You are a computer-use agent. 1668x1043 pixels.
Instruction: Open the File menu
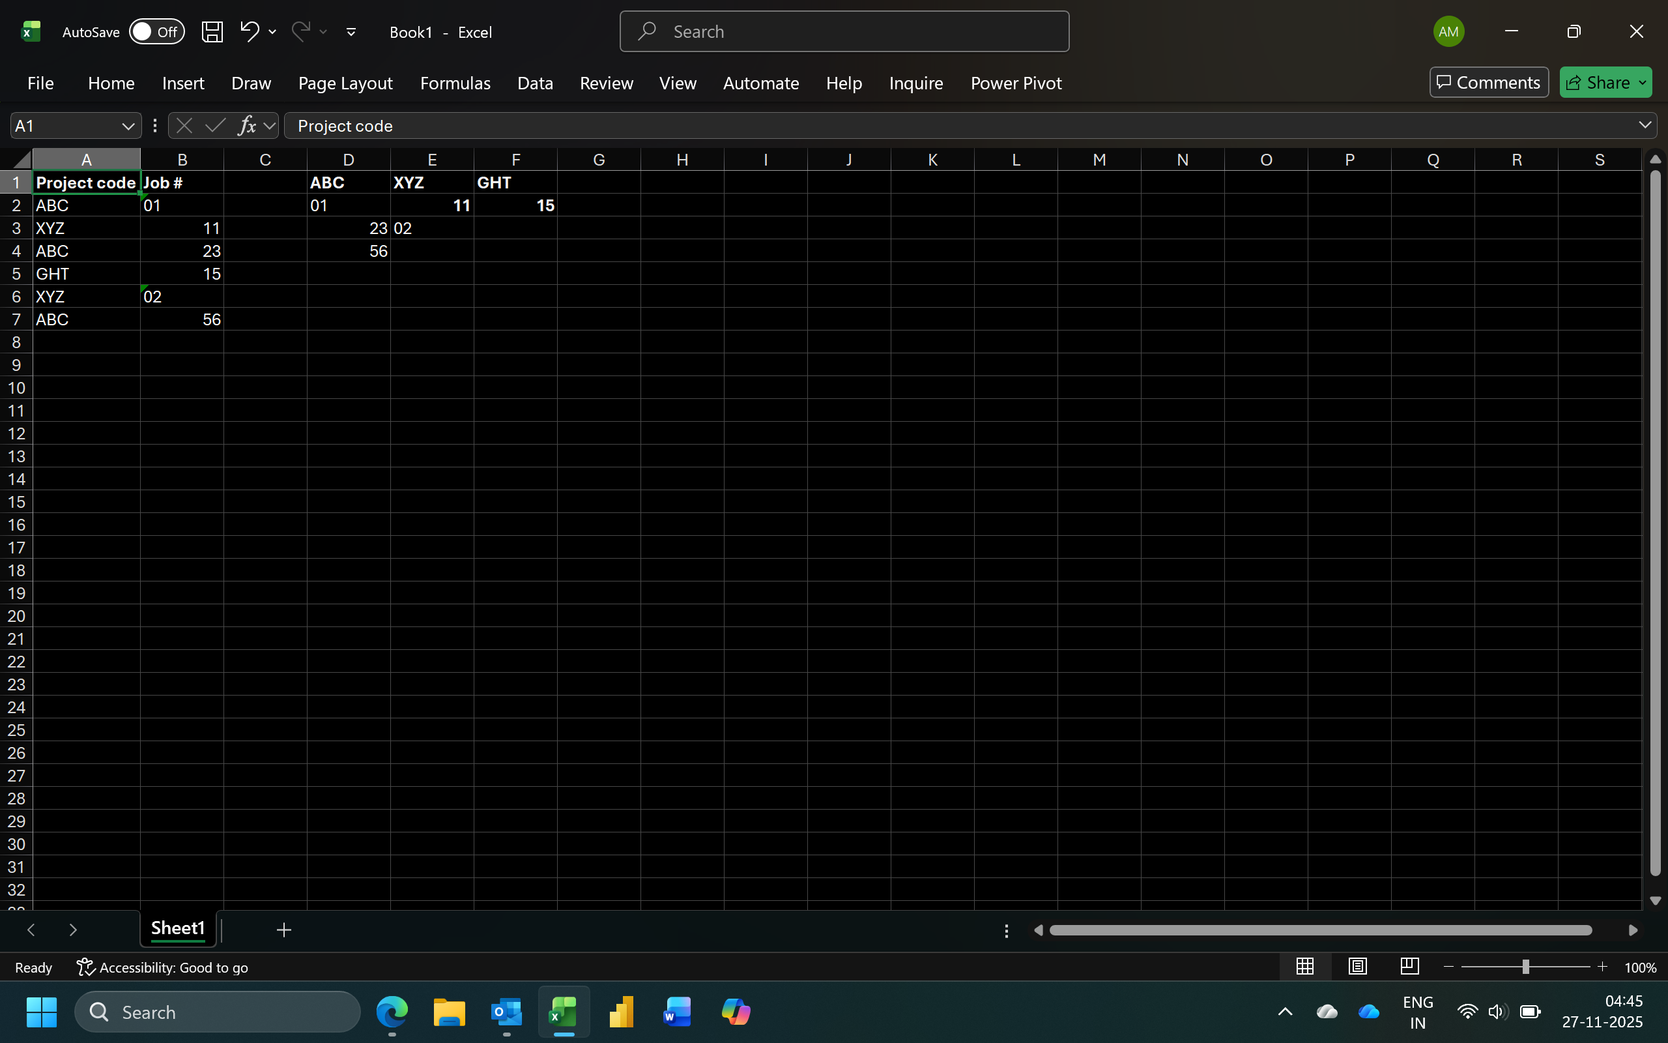click(x=40, y=83)
